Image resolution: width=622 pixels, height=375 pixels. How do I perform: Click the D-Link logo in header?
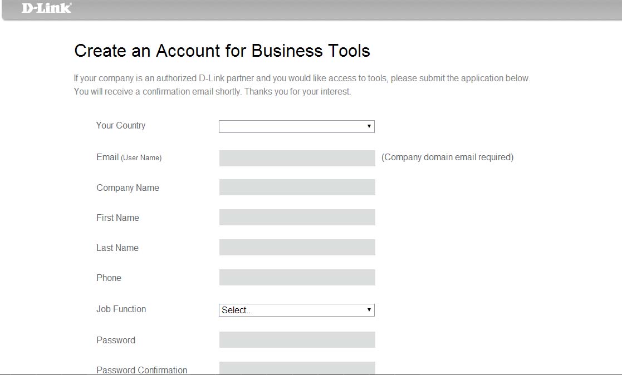coord(46,8)
